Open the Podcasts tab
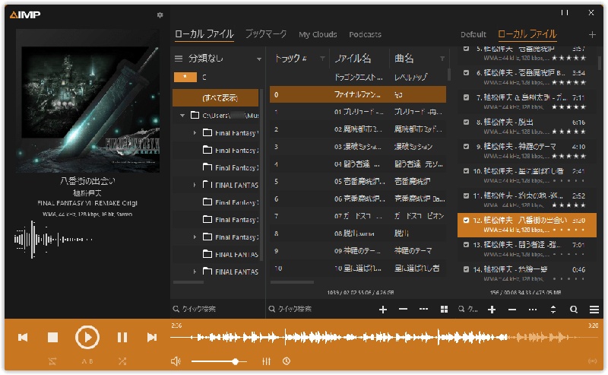Screen dimensions: 608x375 point(365,34)
